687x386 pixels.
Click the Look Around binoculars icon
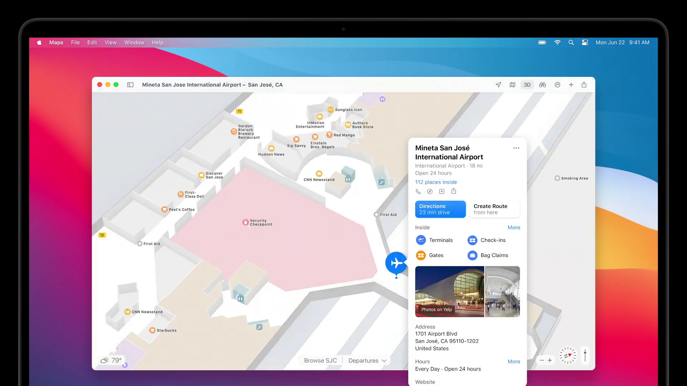point(542,85)
